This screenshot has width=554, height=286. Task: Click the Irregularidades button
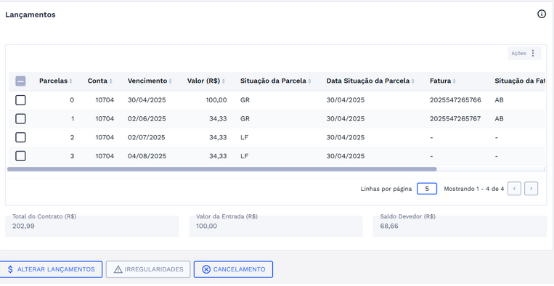[x=148, y=269]
